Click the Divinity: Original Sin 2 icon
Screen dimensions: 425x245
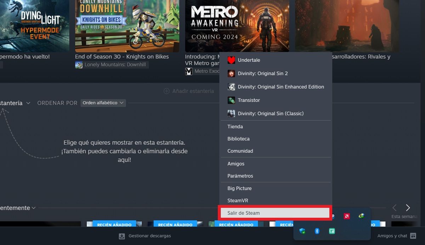coord(231,73)
